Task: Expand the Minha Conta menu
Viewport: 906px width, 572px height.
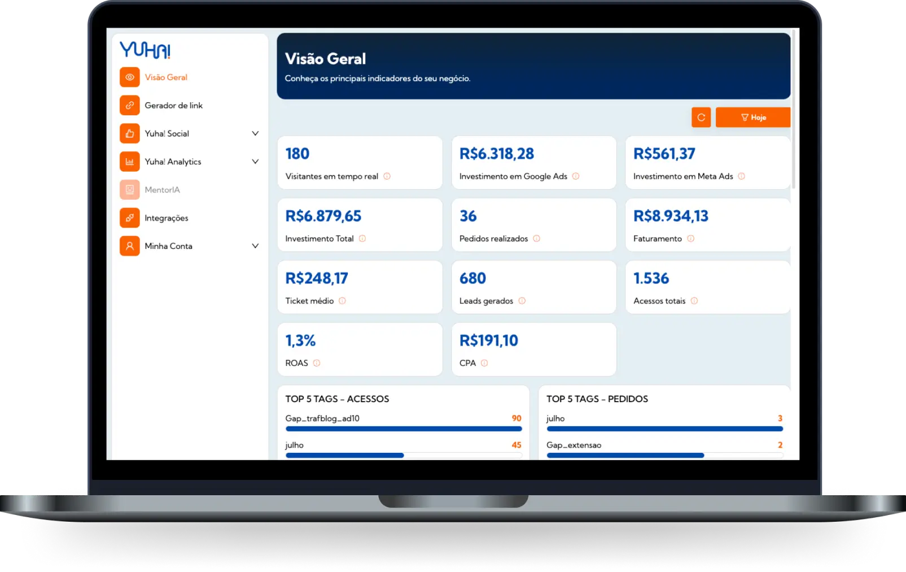Action: tap(256, 246)
